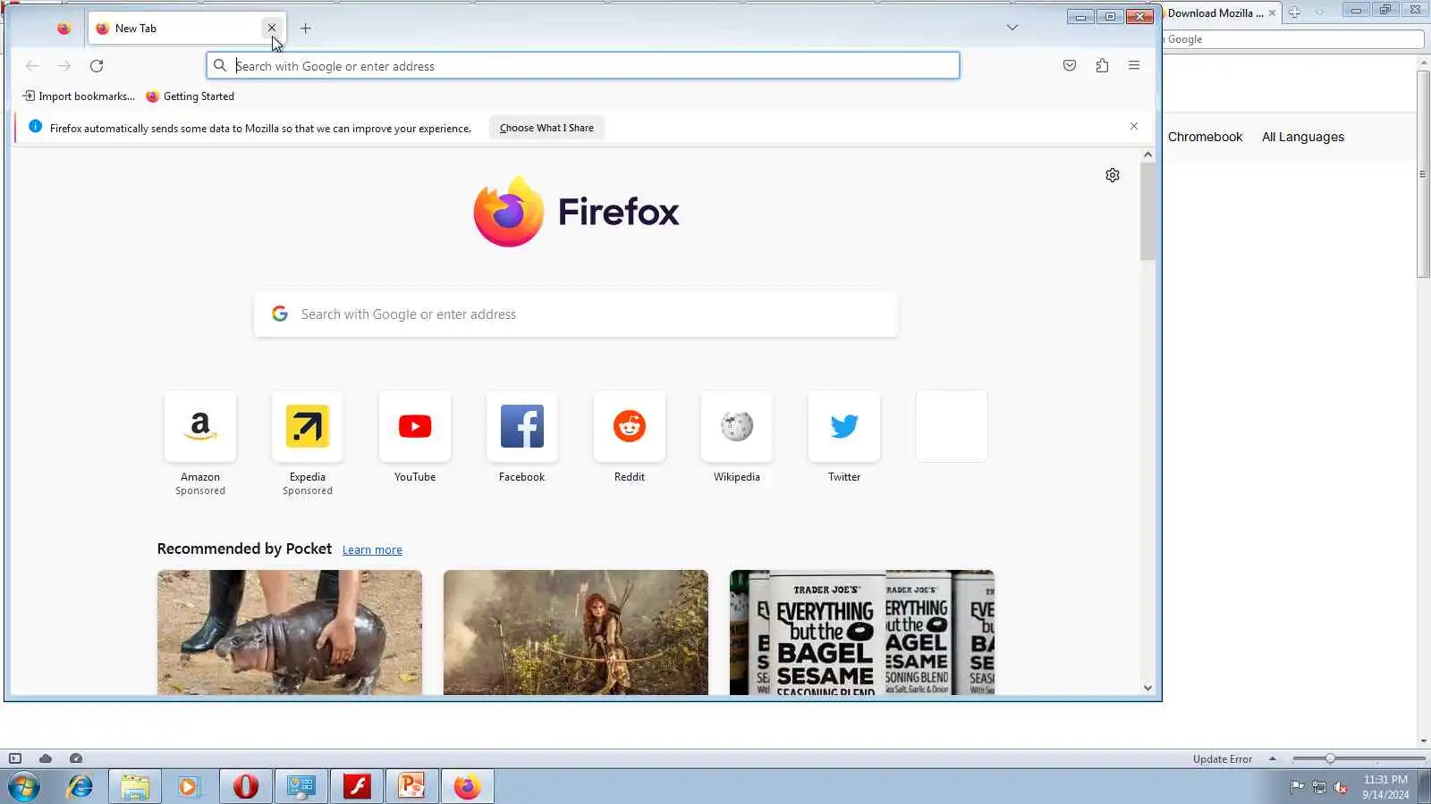Image resolution: width=1431 pixels, height=804 pixels.
Task: Open the new tab personalize gear icon
Action: point(1113,175)
